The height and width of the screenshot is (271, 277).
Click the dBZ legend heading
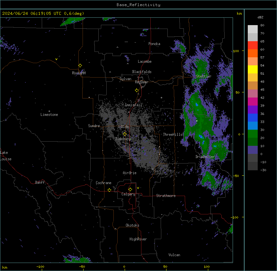tap(260, 17)
